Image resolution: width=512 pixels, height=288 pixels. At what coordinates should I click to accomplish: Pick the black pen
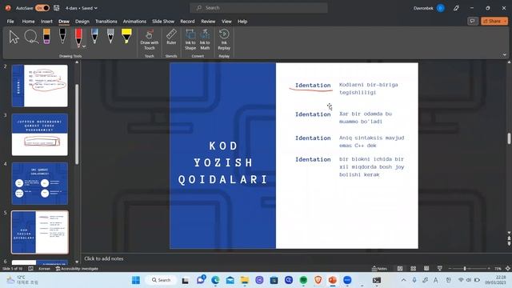click(62, 36)
